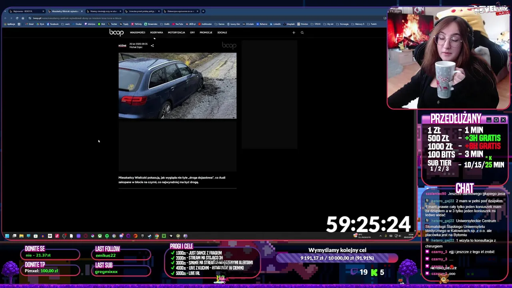The image size is (512, 288).
Task: Open the LinkedIn bookmark
Action: point(275,24)
